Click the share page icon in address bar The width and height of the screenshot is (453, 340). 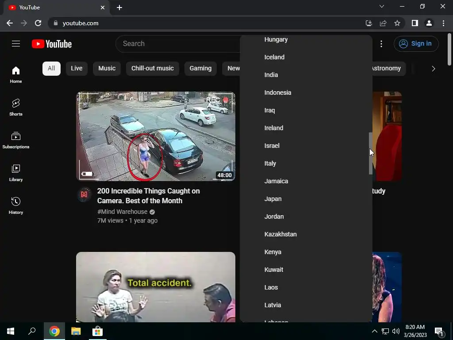tap(383, 23)
